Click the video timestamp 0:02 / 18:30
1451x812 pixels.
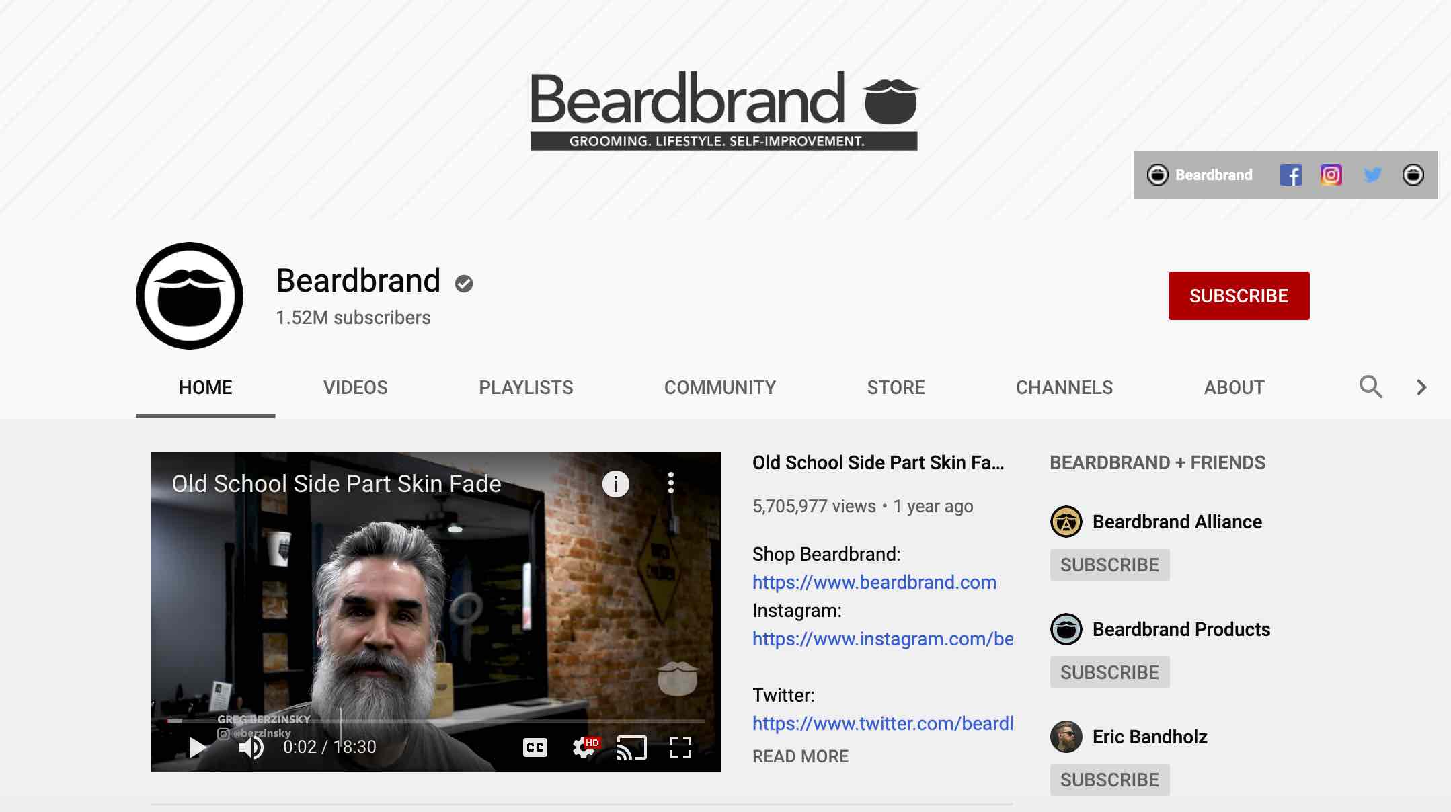tap(329, 747)
